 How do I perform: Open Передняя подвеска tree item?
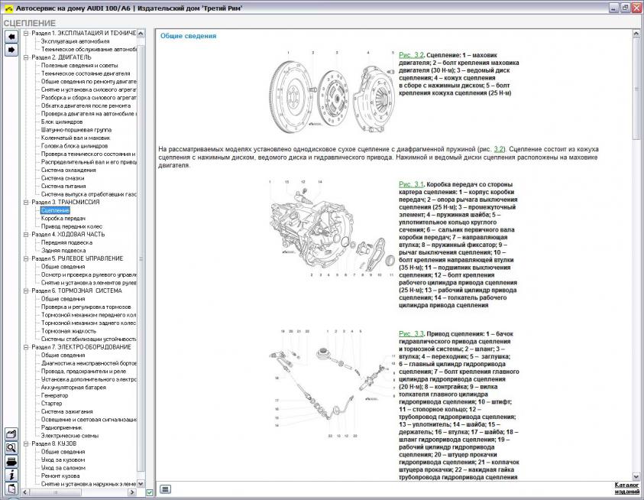66,242
